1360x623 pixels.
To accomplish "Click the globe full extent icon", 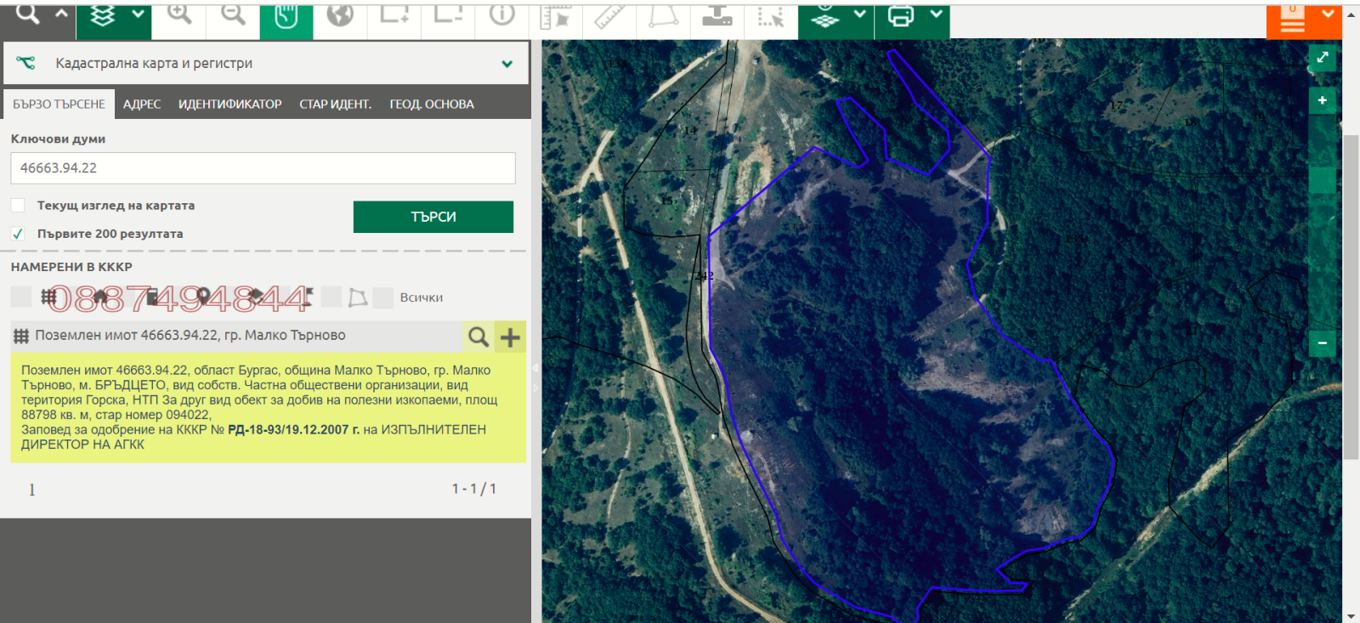I will click(340, 15).
